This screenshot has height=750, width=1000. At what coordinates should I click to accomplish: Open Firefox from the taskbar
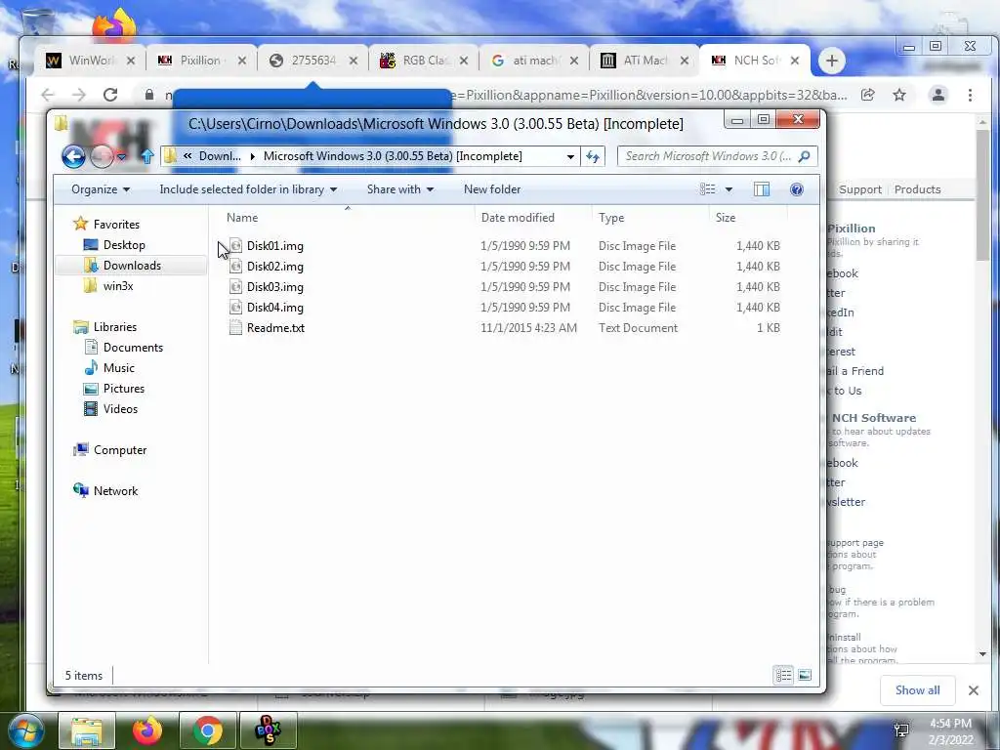147,730
